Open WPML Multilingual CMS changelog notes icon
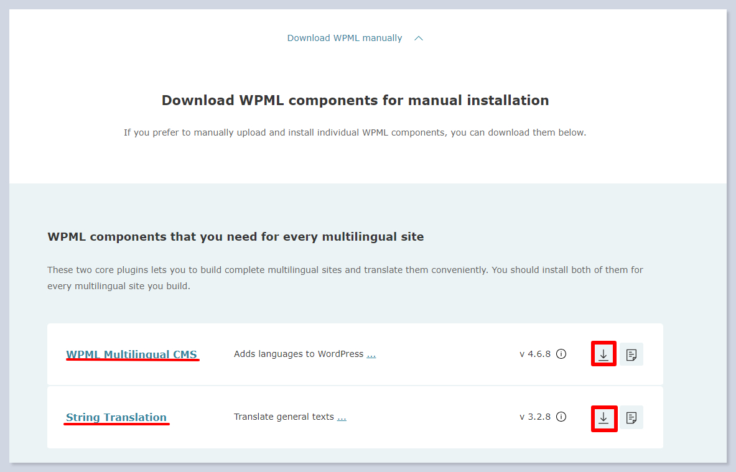This screenshot has height=472, width=736. point(631,354)
